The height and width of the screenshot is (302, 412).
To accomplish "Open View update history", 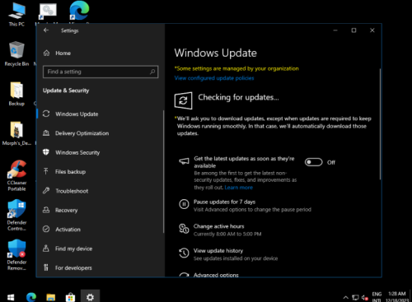I will coord(218,251).
